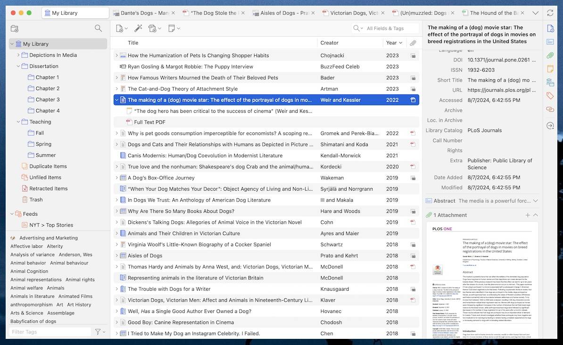Screen dimensions: 563x345
Task: Select Good Boy: Canine Representation in Cinema row
Action: (x=266, y=323)
